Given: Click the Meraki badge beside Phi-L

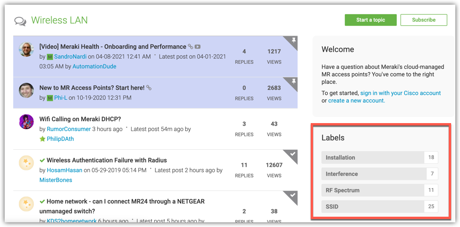Looking at the screenshot, I should (x=50, y=98).
